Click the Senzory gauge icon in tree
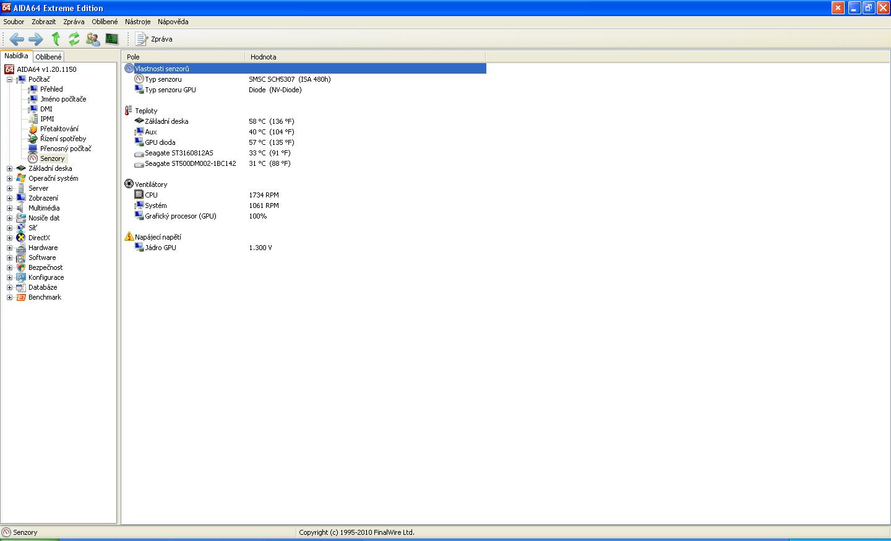Viewport: 891px width, 541px height. click(33, 158)
